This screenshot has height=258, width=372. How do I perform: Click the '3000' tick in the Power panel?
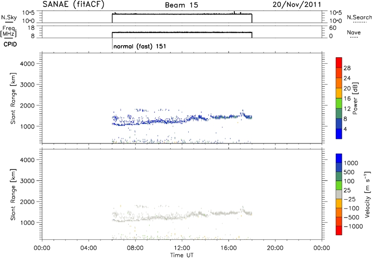[27, 85]
